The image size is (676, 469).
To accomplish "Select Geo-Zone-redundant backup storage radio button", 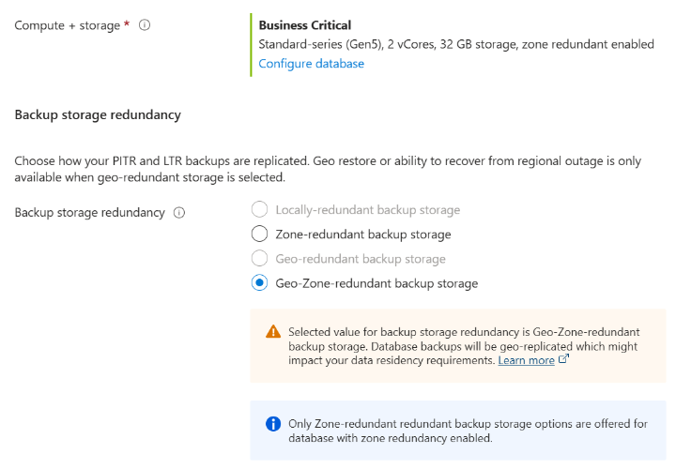I will pos(259,283).
